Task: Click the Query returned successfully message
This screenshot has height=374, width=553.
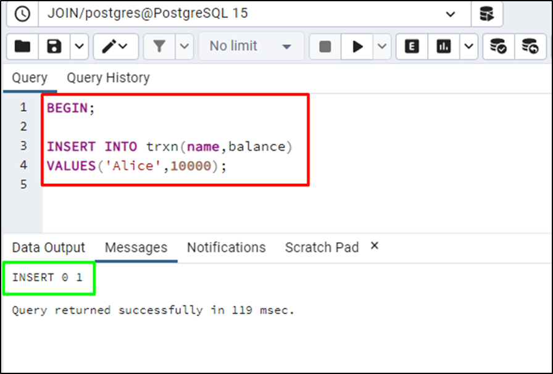Action: click(153, 310)
